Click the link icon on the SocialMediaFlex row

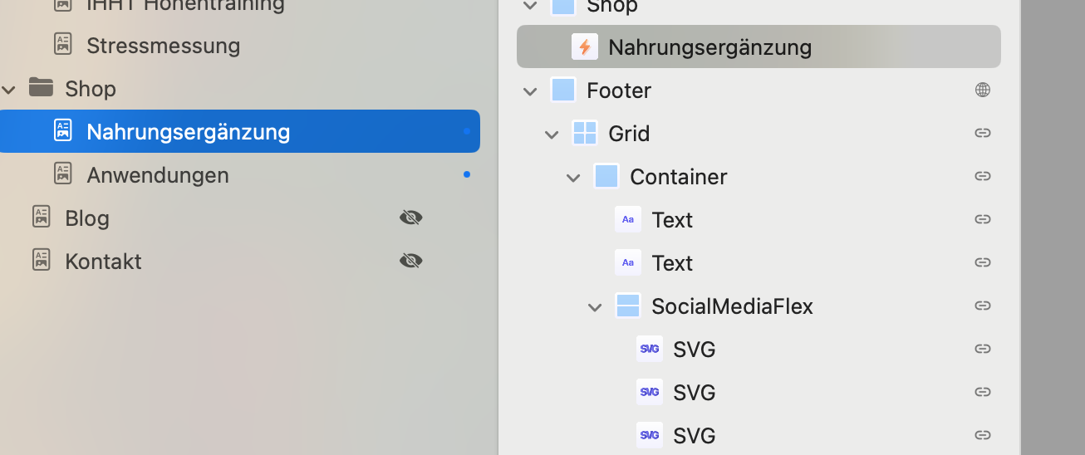point(983,306)
